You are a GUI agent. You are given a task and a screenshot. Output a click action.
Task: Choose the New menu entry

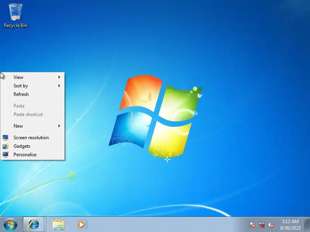32,126
